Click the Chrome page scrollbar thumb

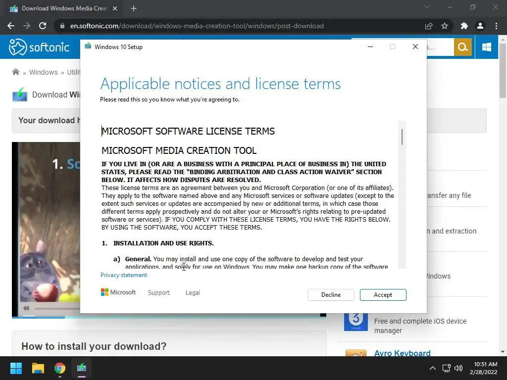pos(503,70)
